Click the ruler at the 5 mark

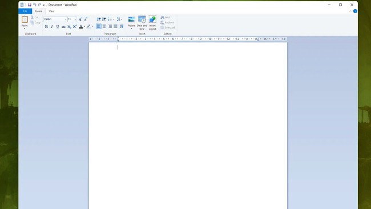point(164,39)
